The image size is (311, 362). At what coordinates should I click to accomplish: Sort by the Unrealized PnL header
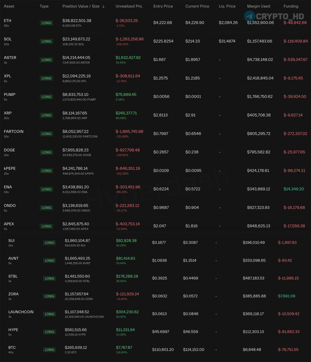pos(129,6)
